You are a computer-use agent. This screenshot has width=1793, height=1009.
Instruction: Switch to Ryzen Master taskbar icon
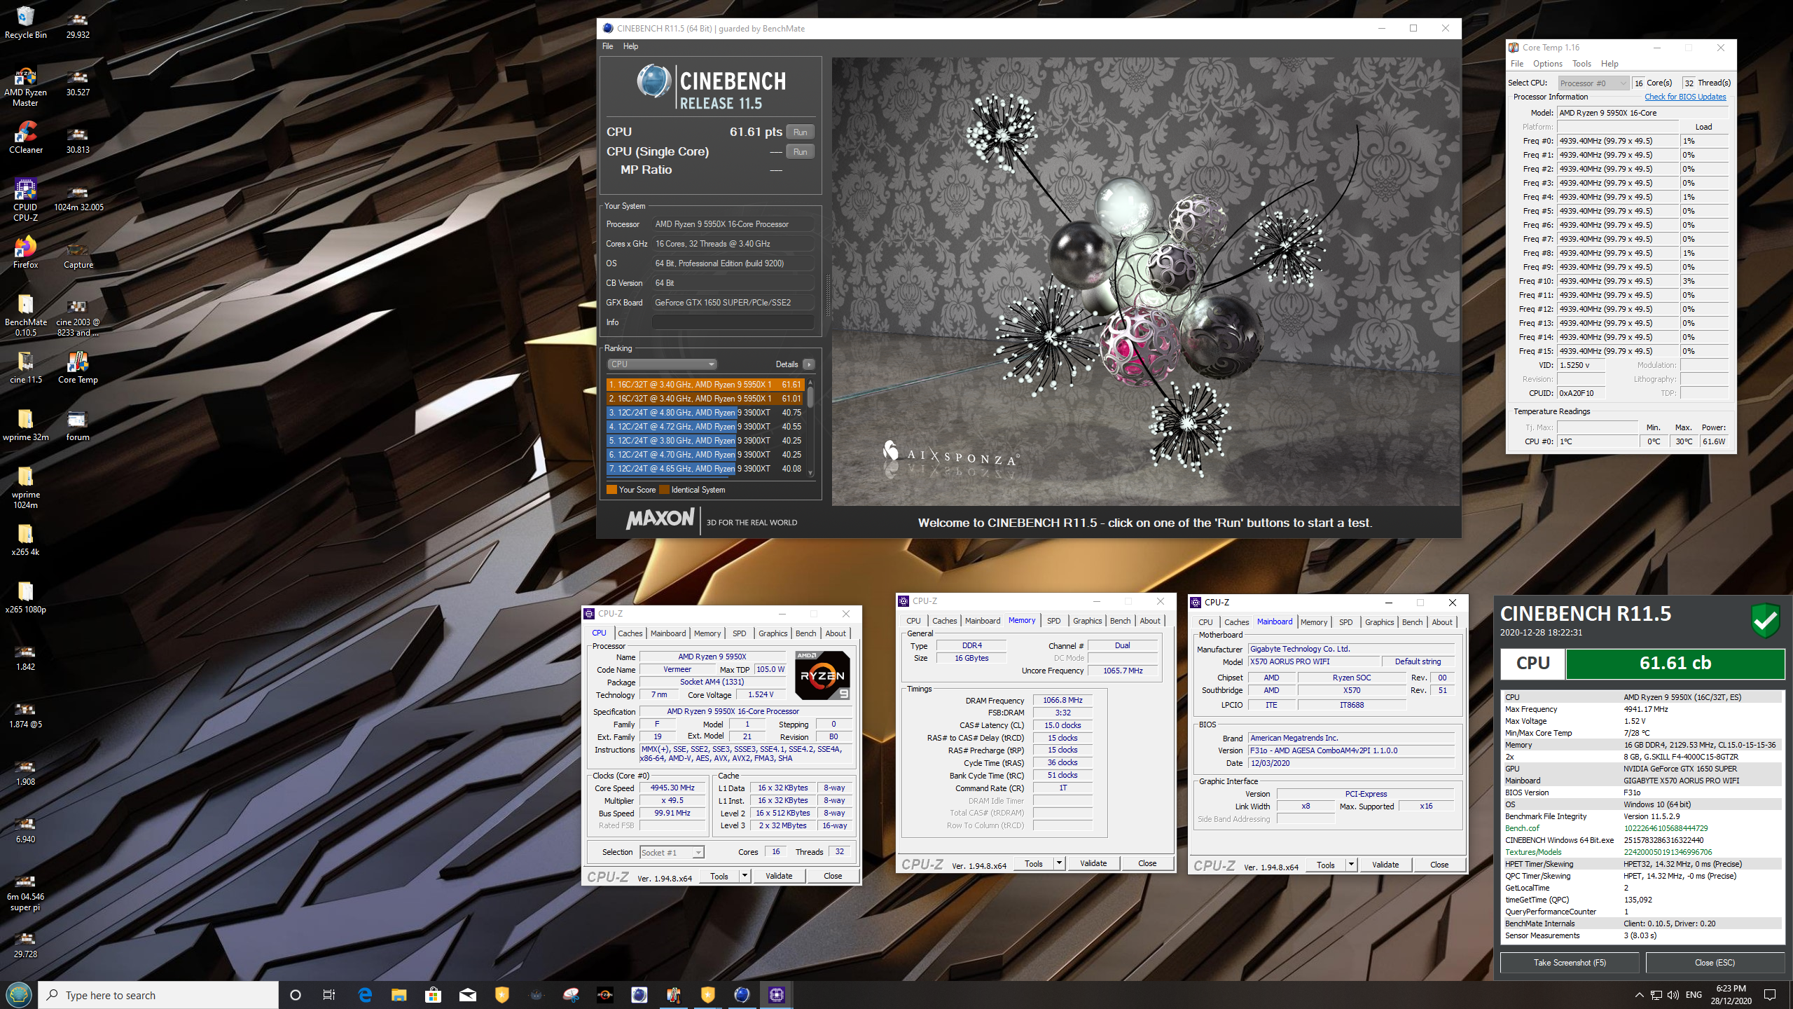pyautogui.click(x=604, y=995)
